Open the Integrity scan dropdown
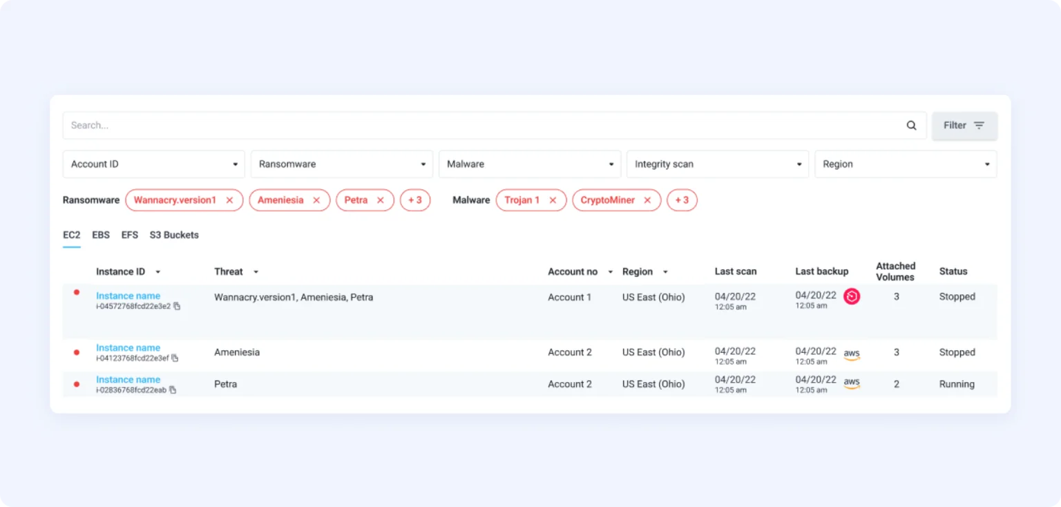Viewport: 1061px width, 507px height. [718, 164]
